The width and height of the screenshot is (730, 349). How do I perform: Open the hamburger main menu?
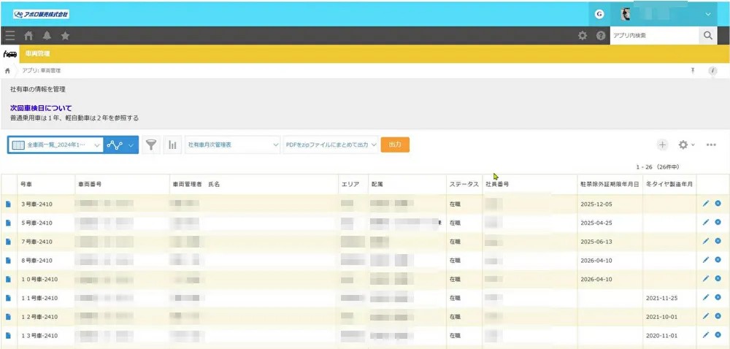pyautogui.click(x=9, y=35)
